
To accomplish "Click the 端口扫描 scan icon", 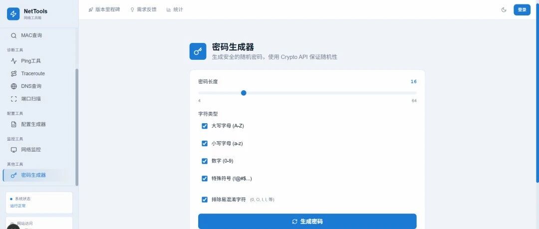I will pos(14,99).
